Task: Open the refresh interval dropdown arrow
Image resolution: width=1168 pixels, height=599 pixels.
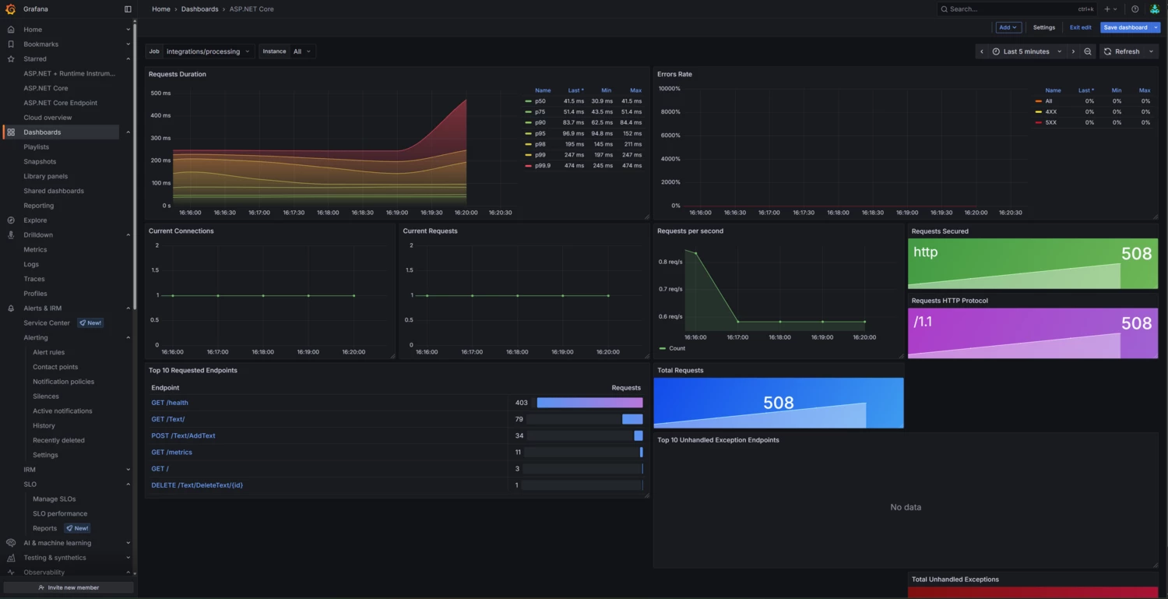Action: [1151, 51]
